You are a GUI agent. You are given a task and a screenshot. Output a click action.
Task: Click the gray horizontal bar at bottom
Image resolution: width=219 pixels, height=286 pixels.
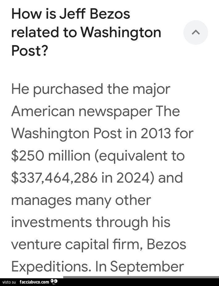coord(141,277)
